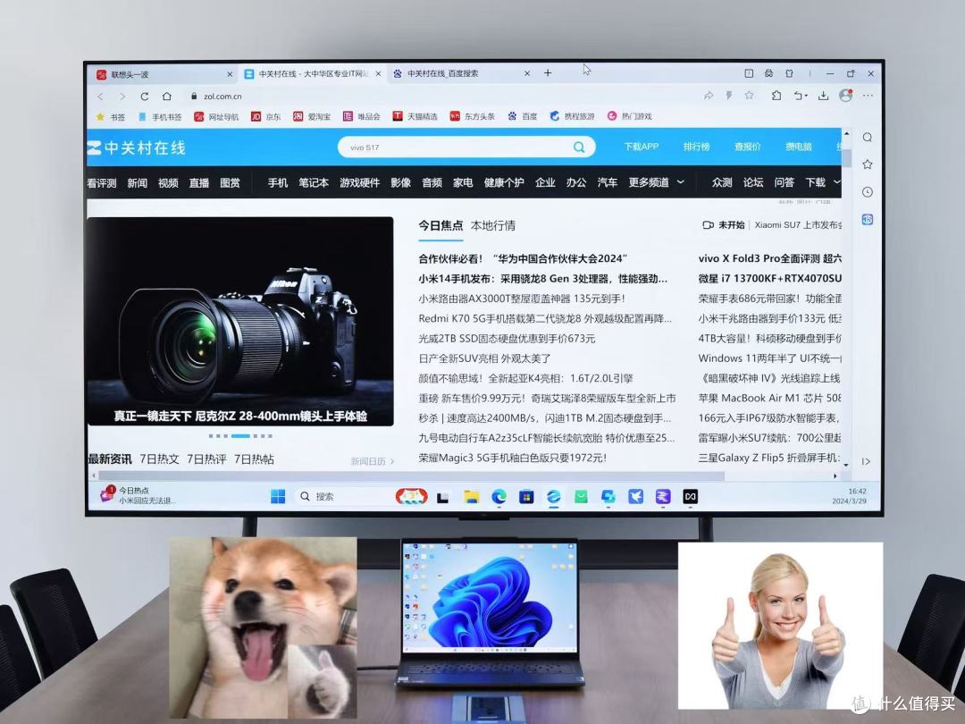965x724 pixels.
Task: Open 查报价 in site header
Action: click(x=748, y=147)
